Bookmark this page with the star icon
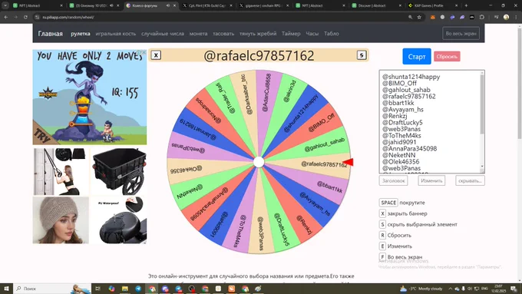522x294 pixels. [419, 17]
